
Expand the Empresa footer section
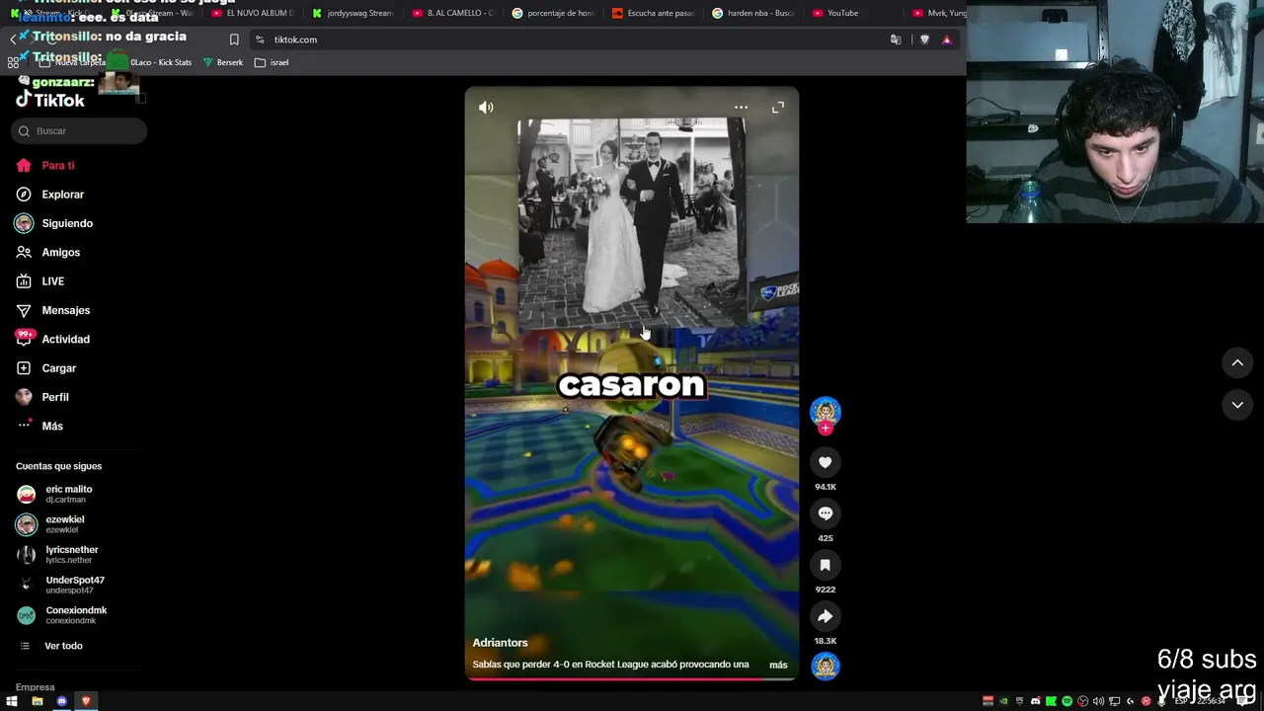point(36,687)
